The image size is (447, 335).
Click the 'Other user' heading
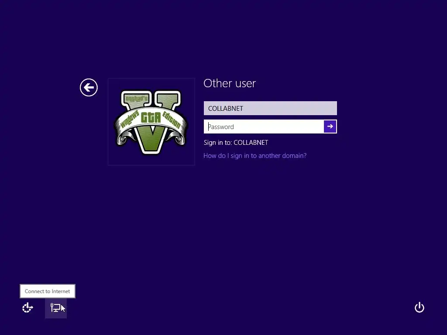point(230,83)
